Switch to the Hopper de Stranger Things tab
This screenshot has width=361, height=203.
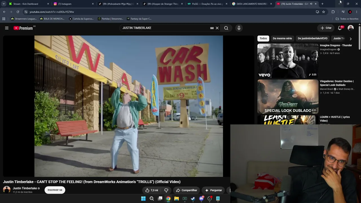(163, 4)
